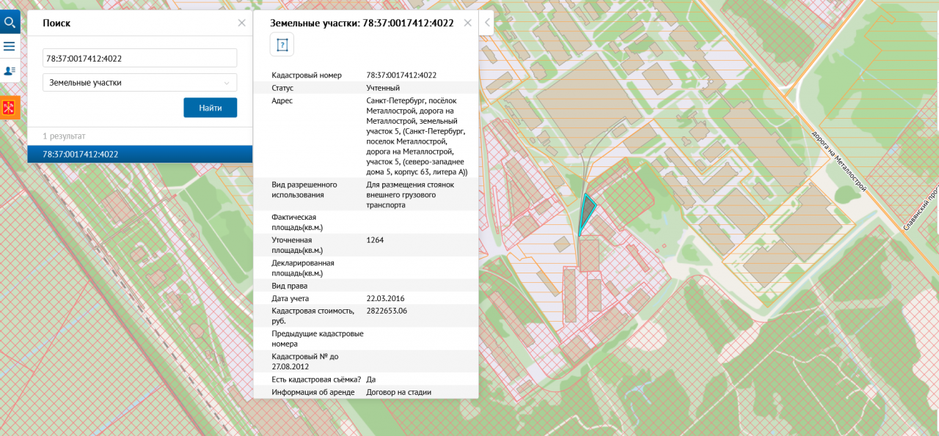Click the Saint Petersburg coat of arms icon
The height and width of the screenshot is (436, 939).
click(x=10, y=108)
